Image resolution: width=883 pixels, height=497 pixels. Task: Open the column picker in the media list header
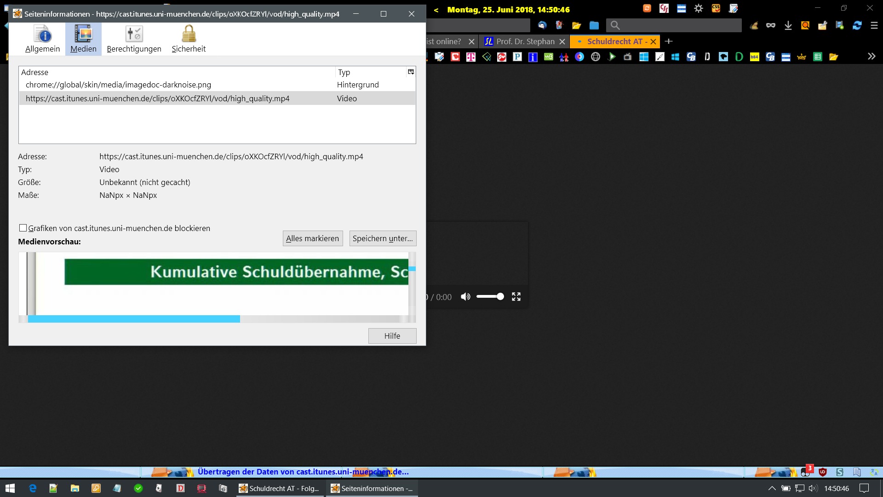(x=411, y=72)
